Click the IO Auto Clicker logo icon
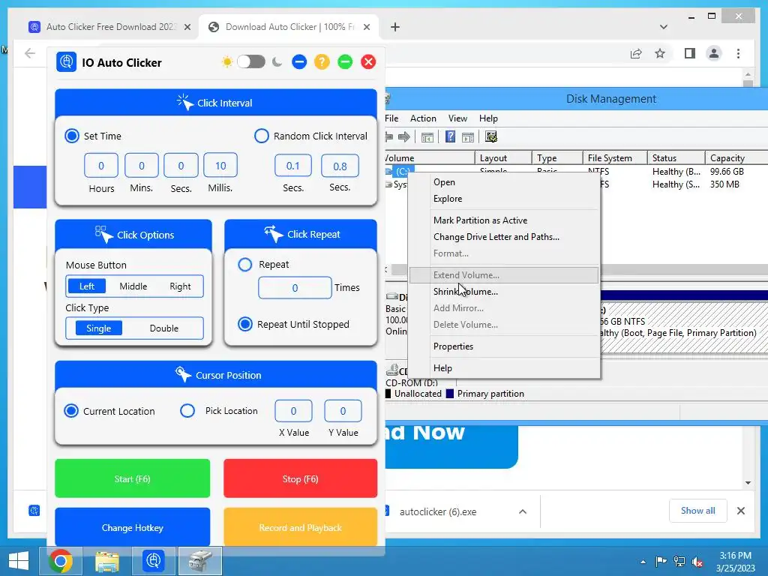The height and width of the screenshot is (576, 768). [x=66, y=62]
